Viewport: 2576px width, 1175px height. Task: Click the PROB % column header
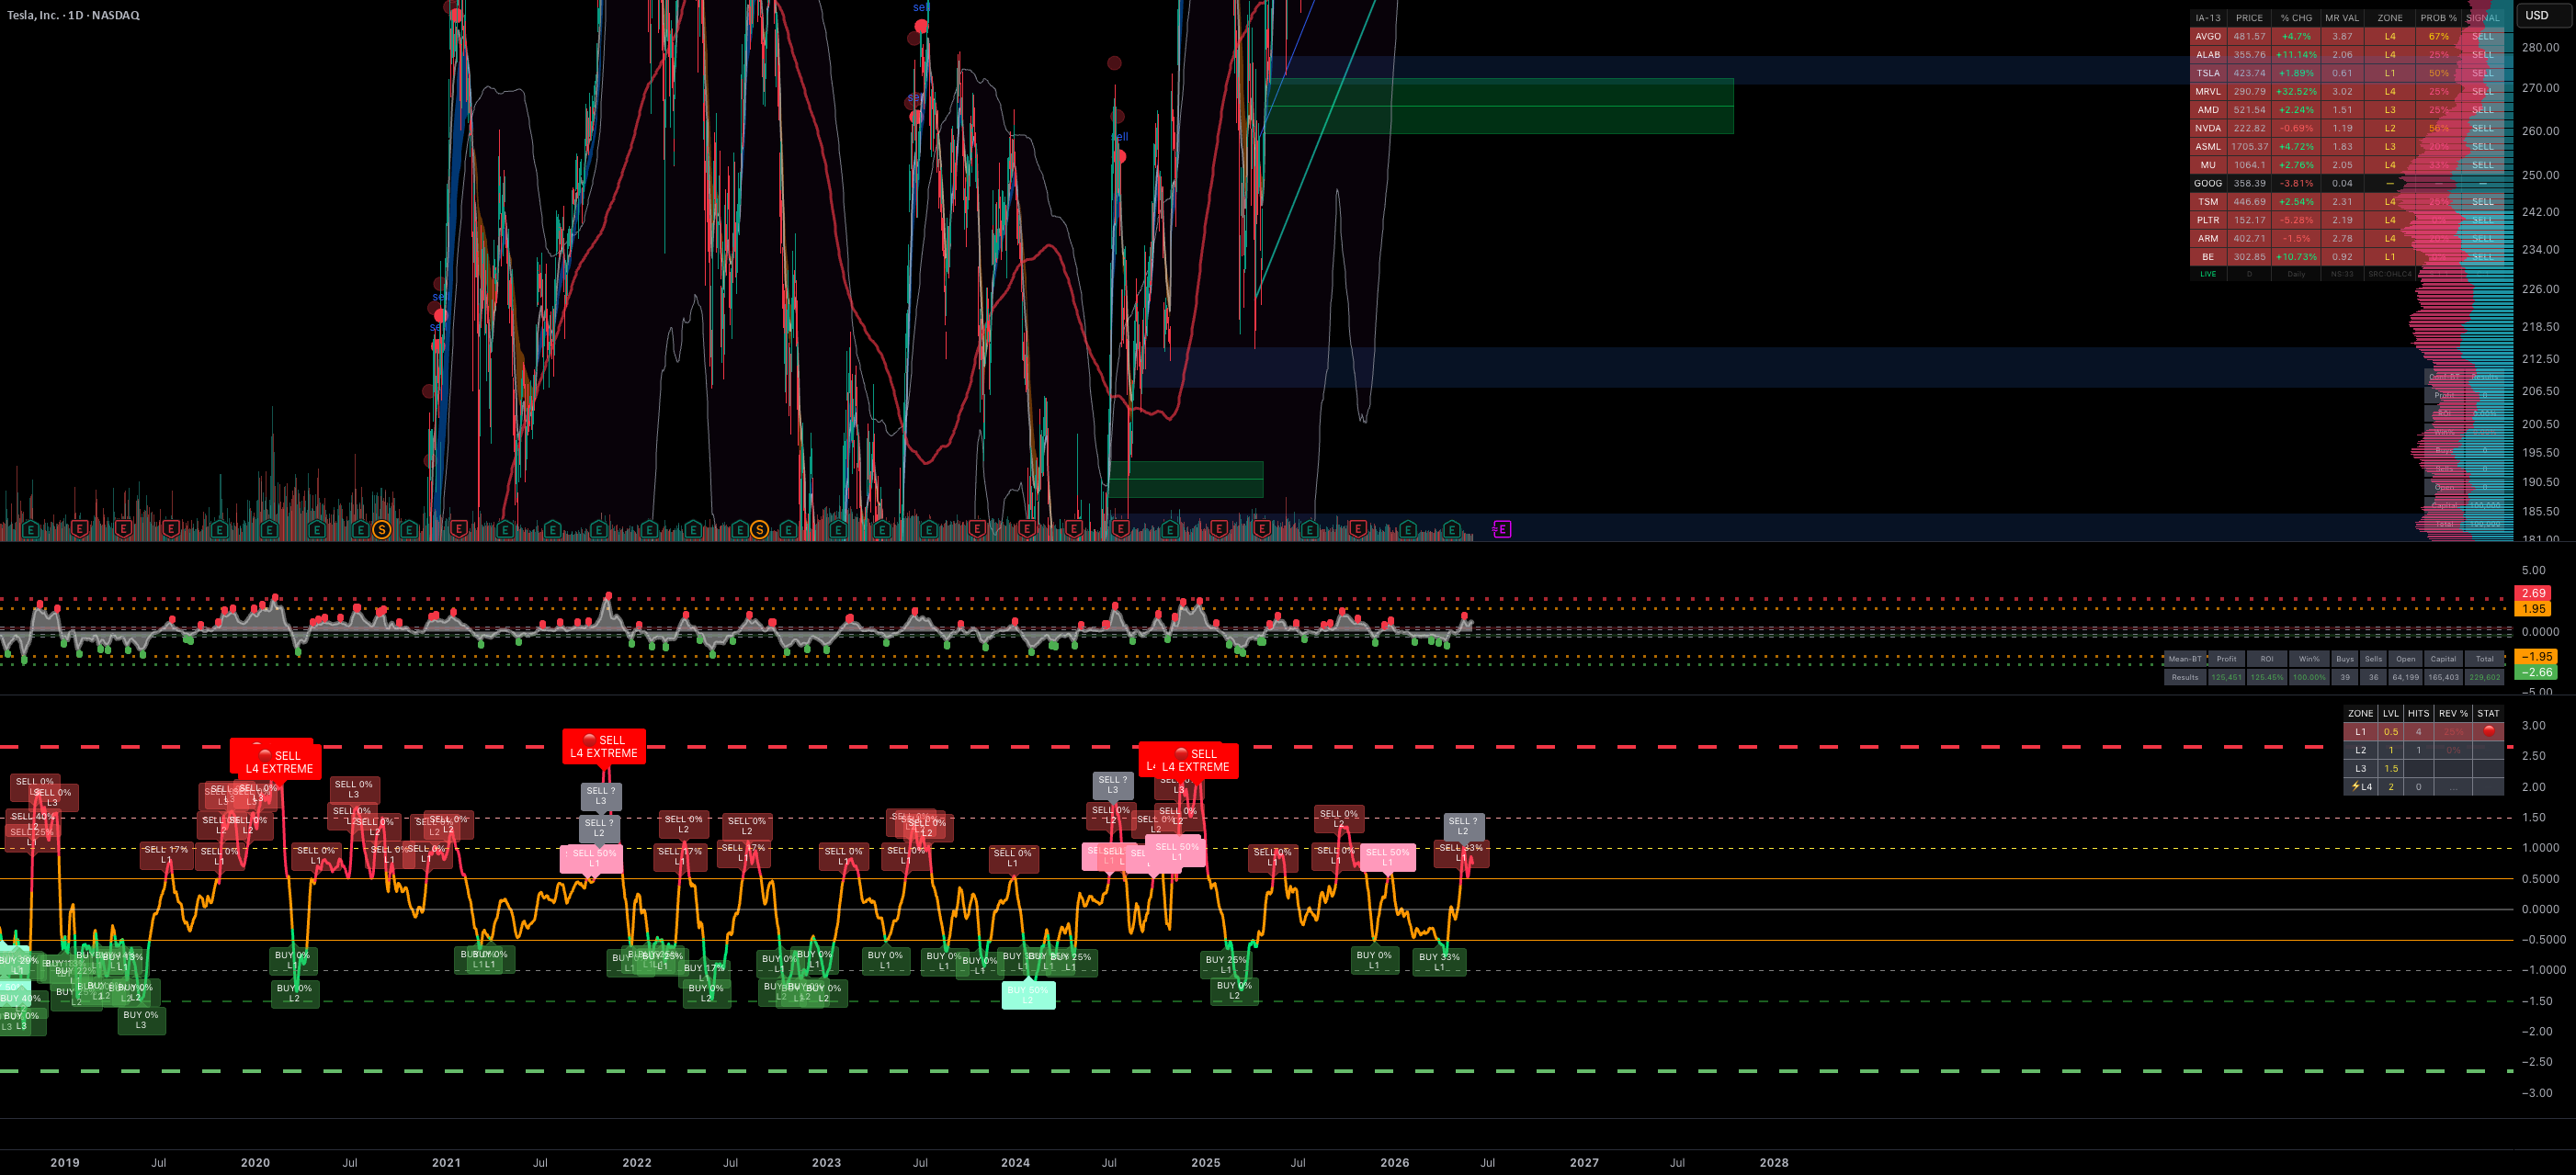[x=2438, y=18]
